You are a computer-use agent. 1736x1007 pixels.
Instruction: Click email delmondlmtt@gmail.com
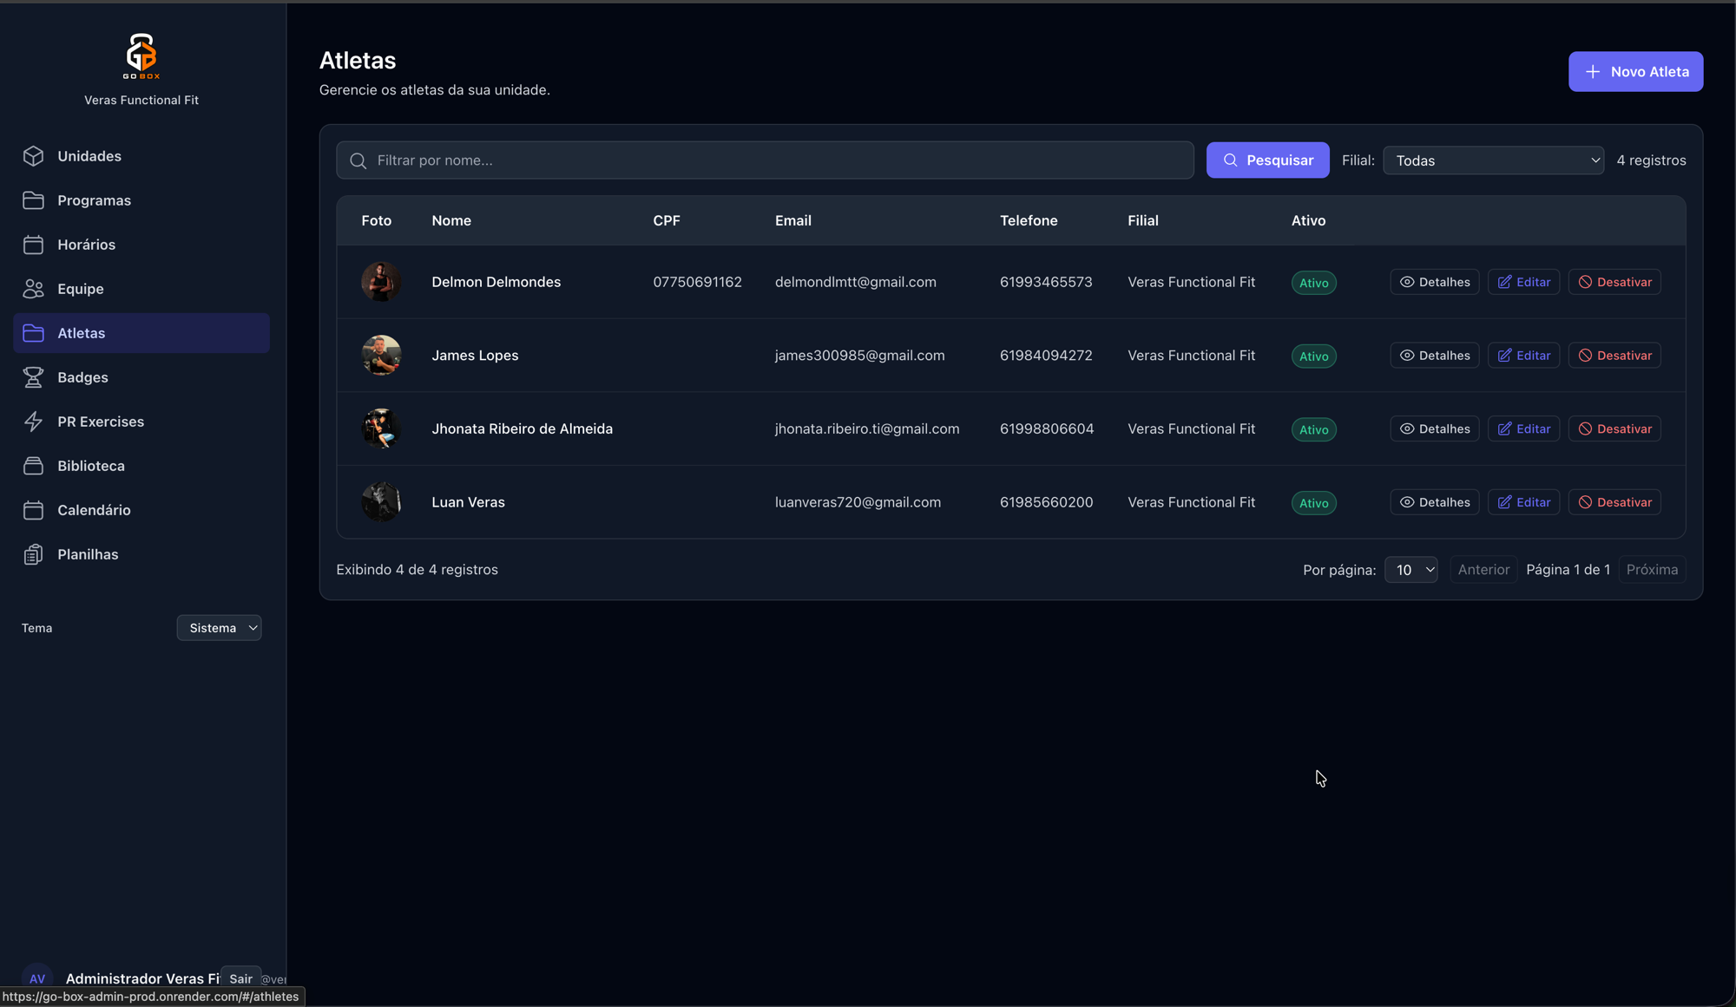pyautogui.click(x=856, y=282)
